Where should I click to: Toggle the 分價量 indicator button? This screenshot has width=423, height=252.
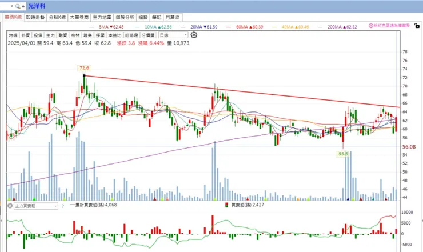pyautogui.click(x=149, y=35)
